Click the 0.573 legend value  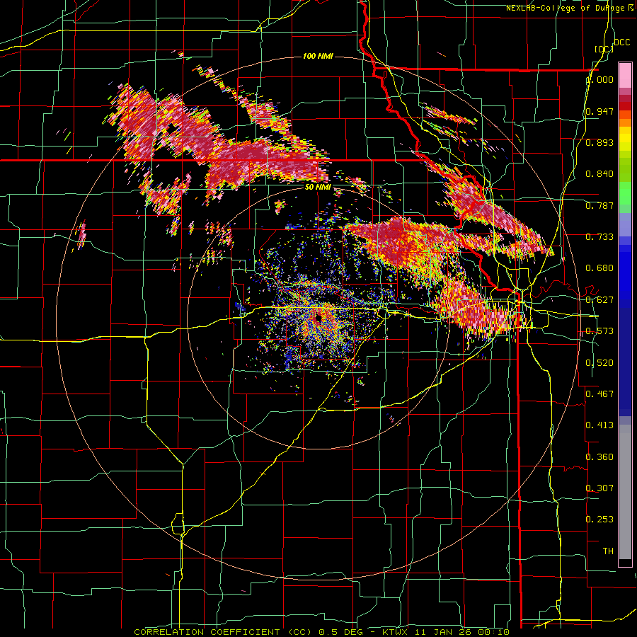pyautogui.click(x=599, y=331)
